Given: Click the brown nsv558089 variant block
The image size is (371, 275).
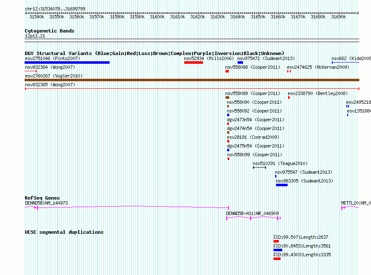Looking at the screenshot, I should click(227, 97).
